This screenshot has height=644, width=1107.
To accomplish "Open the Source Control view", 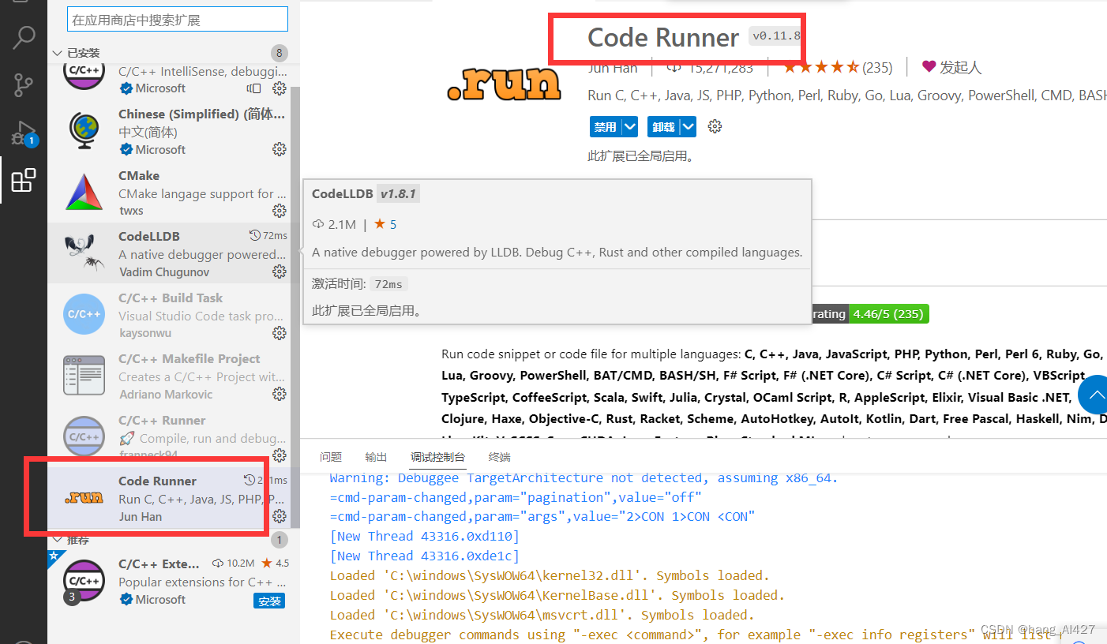I will click(x=24, y=84).
